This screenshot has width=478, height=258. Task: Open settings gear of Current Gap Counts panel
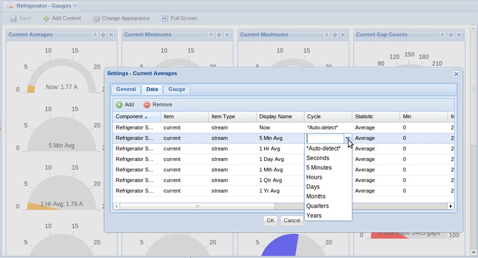tap(450, 35)
